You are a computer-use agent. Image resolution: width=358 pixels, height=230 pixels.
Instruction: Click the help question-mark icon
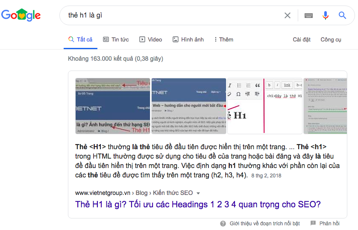coord(223,224)
